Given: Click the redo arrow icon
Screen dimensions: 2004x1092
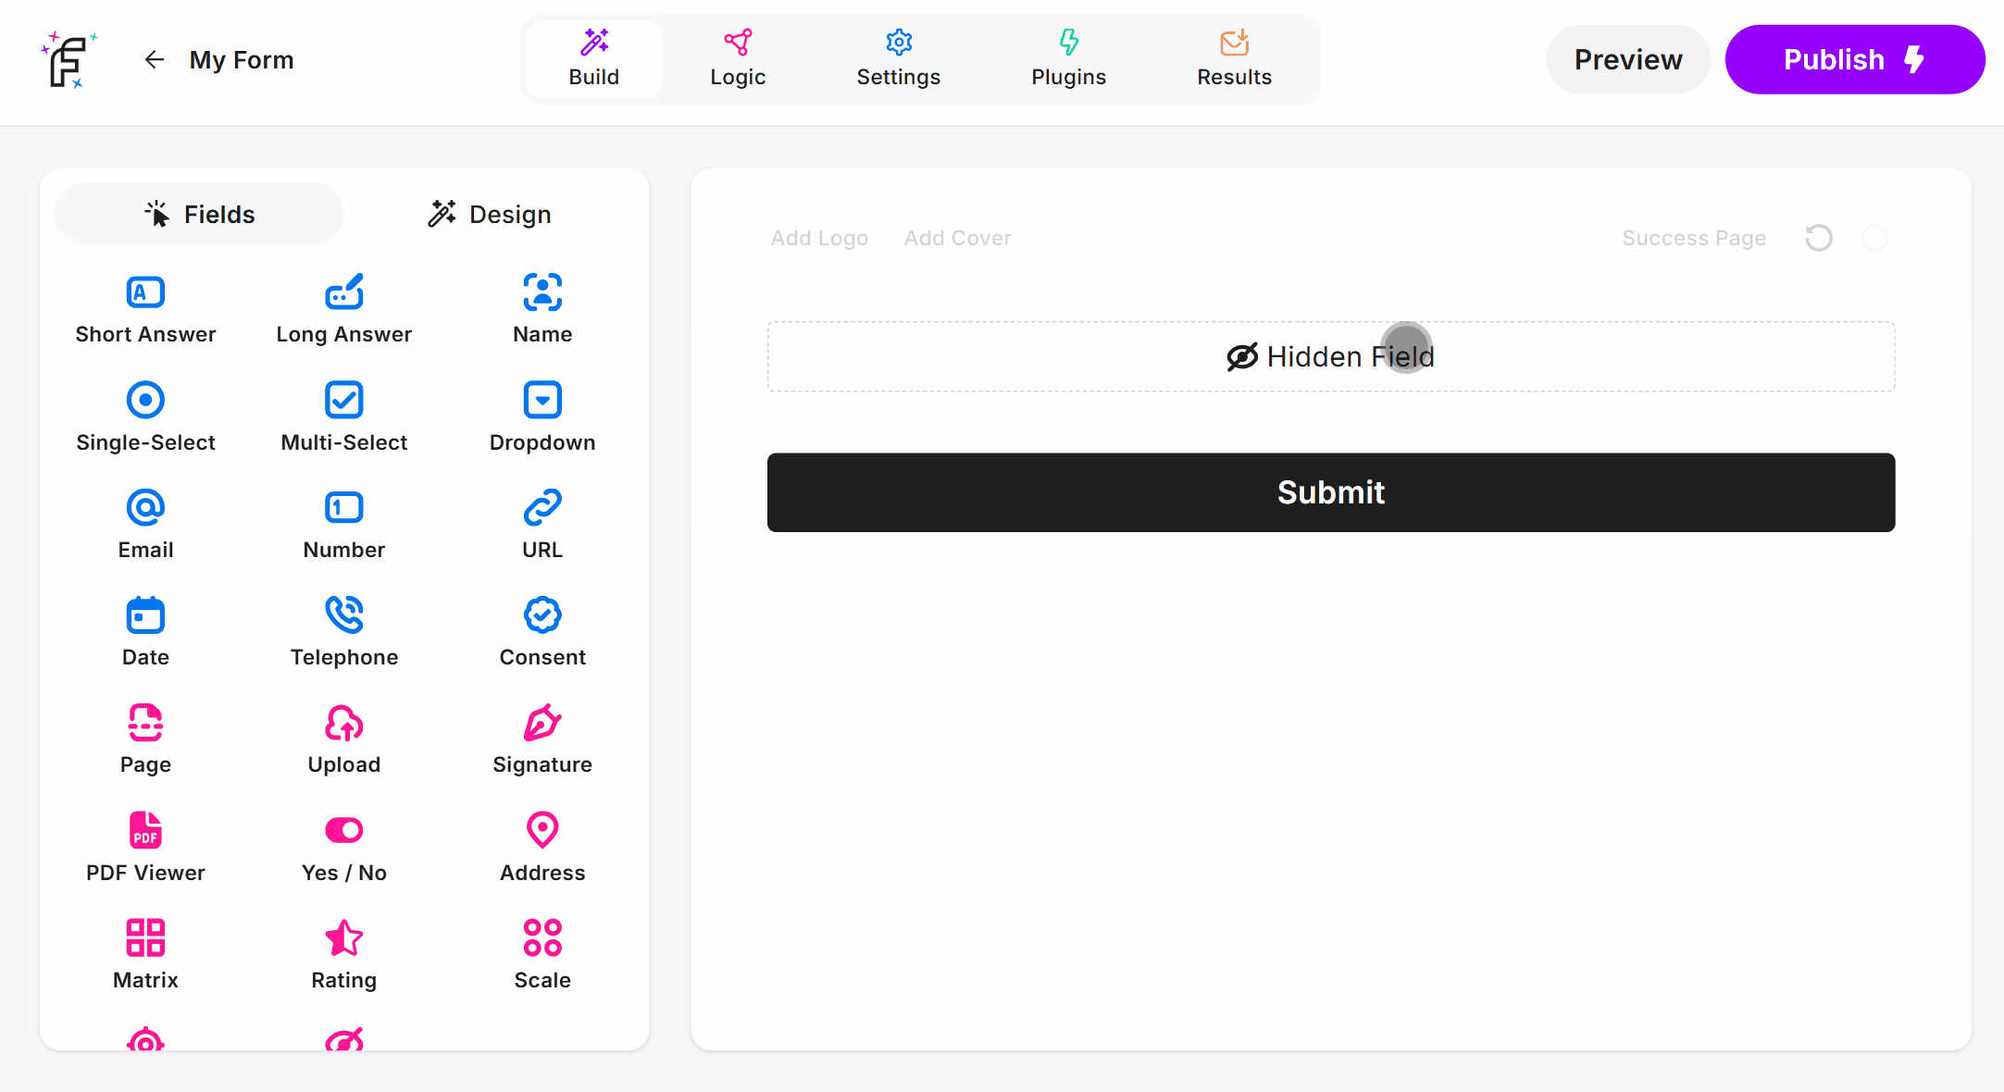Looking at the screenshot, I should (x=1874, y=238).
